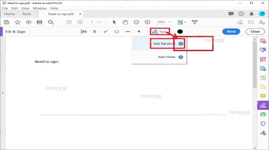This screenshot has width=269, height=150.
Task: Click the Next button
Action: tap(231, 31)
